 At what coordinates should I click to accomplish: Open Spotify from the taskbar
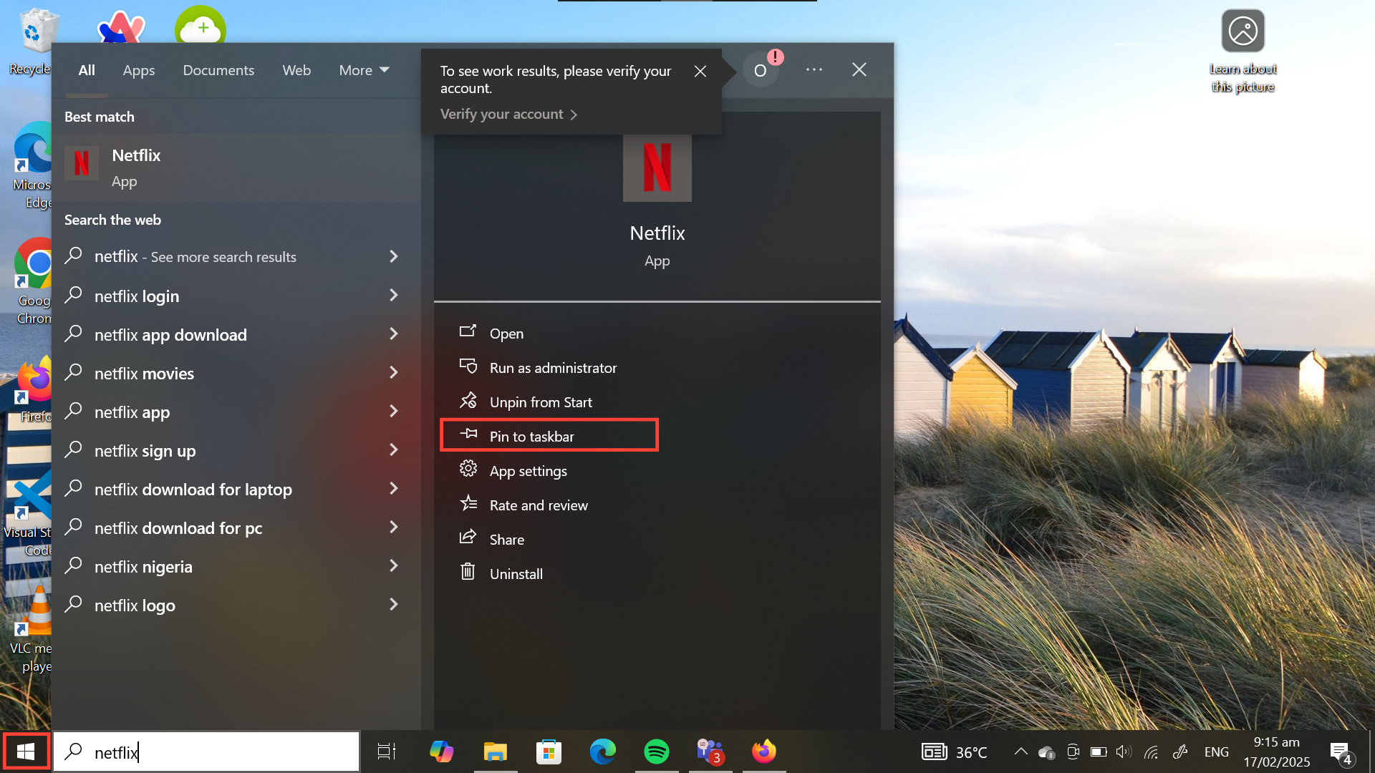(x=656, y=752)
